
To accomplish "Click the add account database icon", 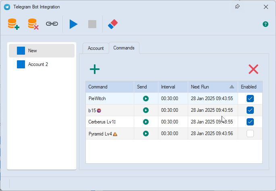I will (13, 24).
